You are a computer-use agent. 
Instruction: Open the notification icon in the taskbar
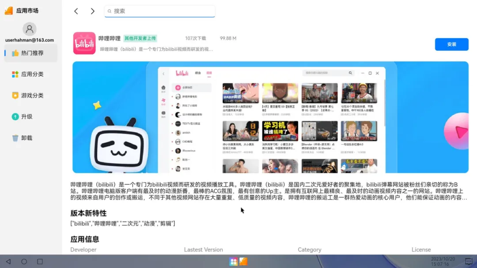point(469,261)
